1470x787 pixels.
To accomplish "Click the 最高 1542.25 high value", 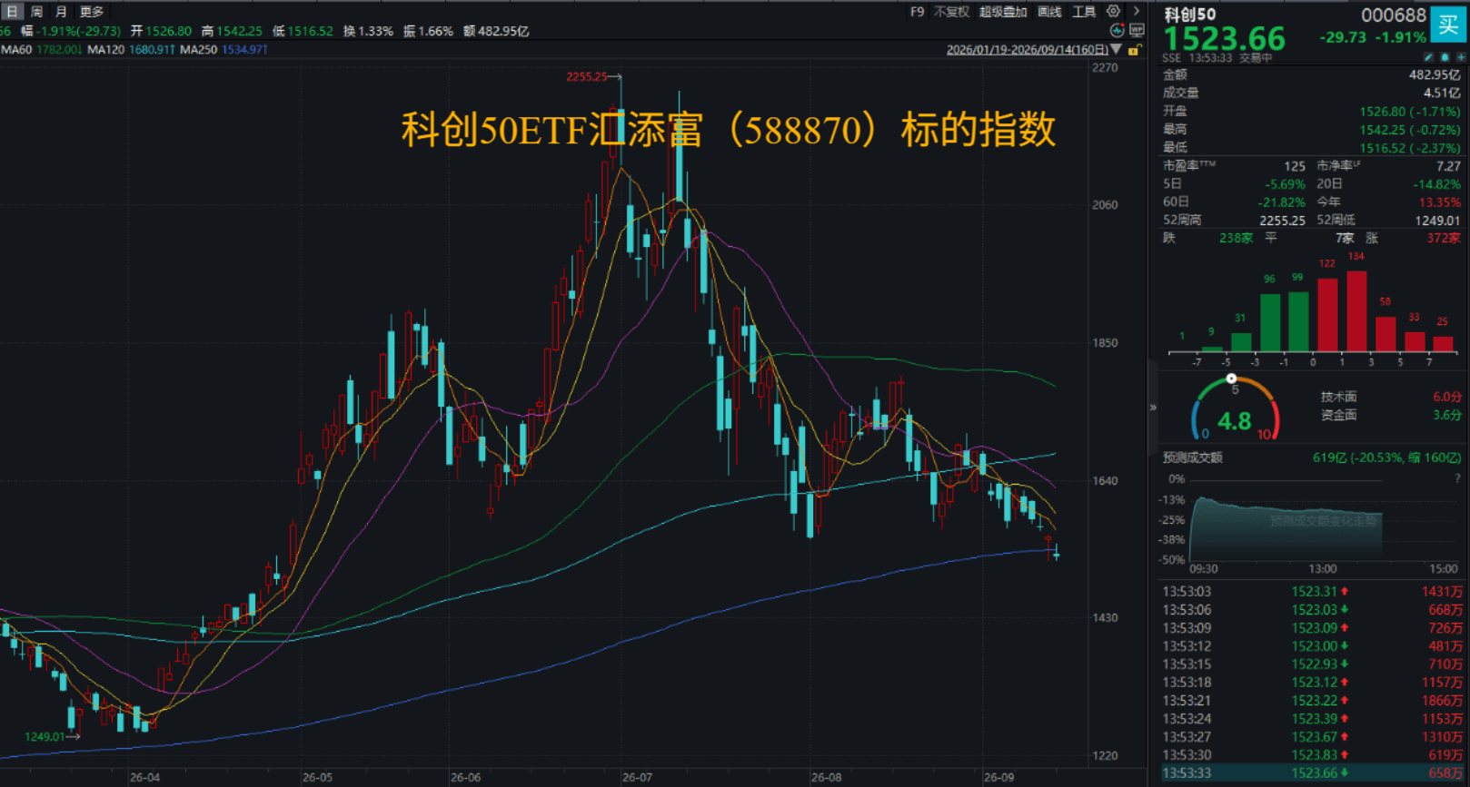I will coord(1410,130).
